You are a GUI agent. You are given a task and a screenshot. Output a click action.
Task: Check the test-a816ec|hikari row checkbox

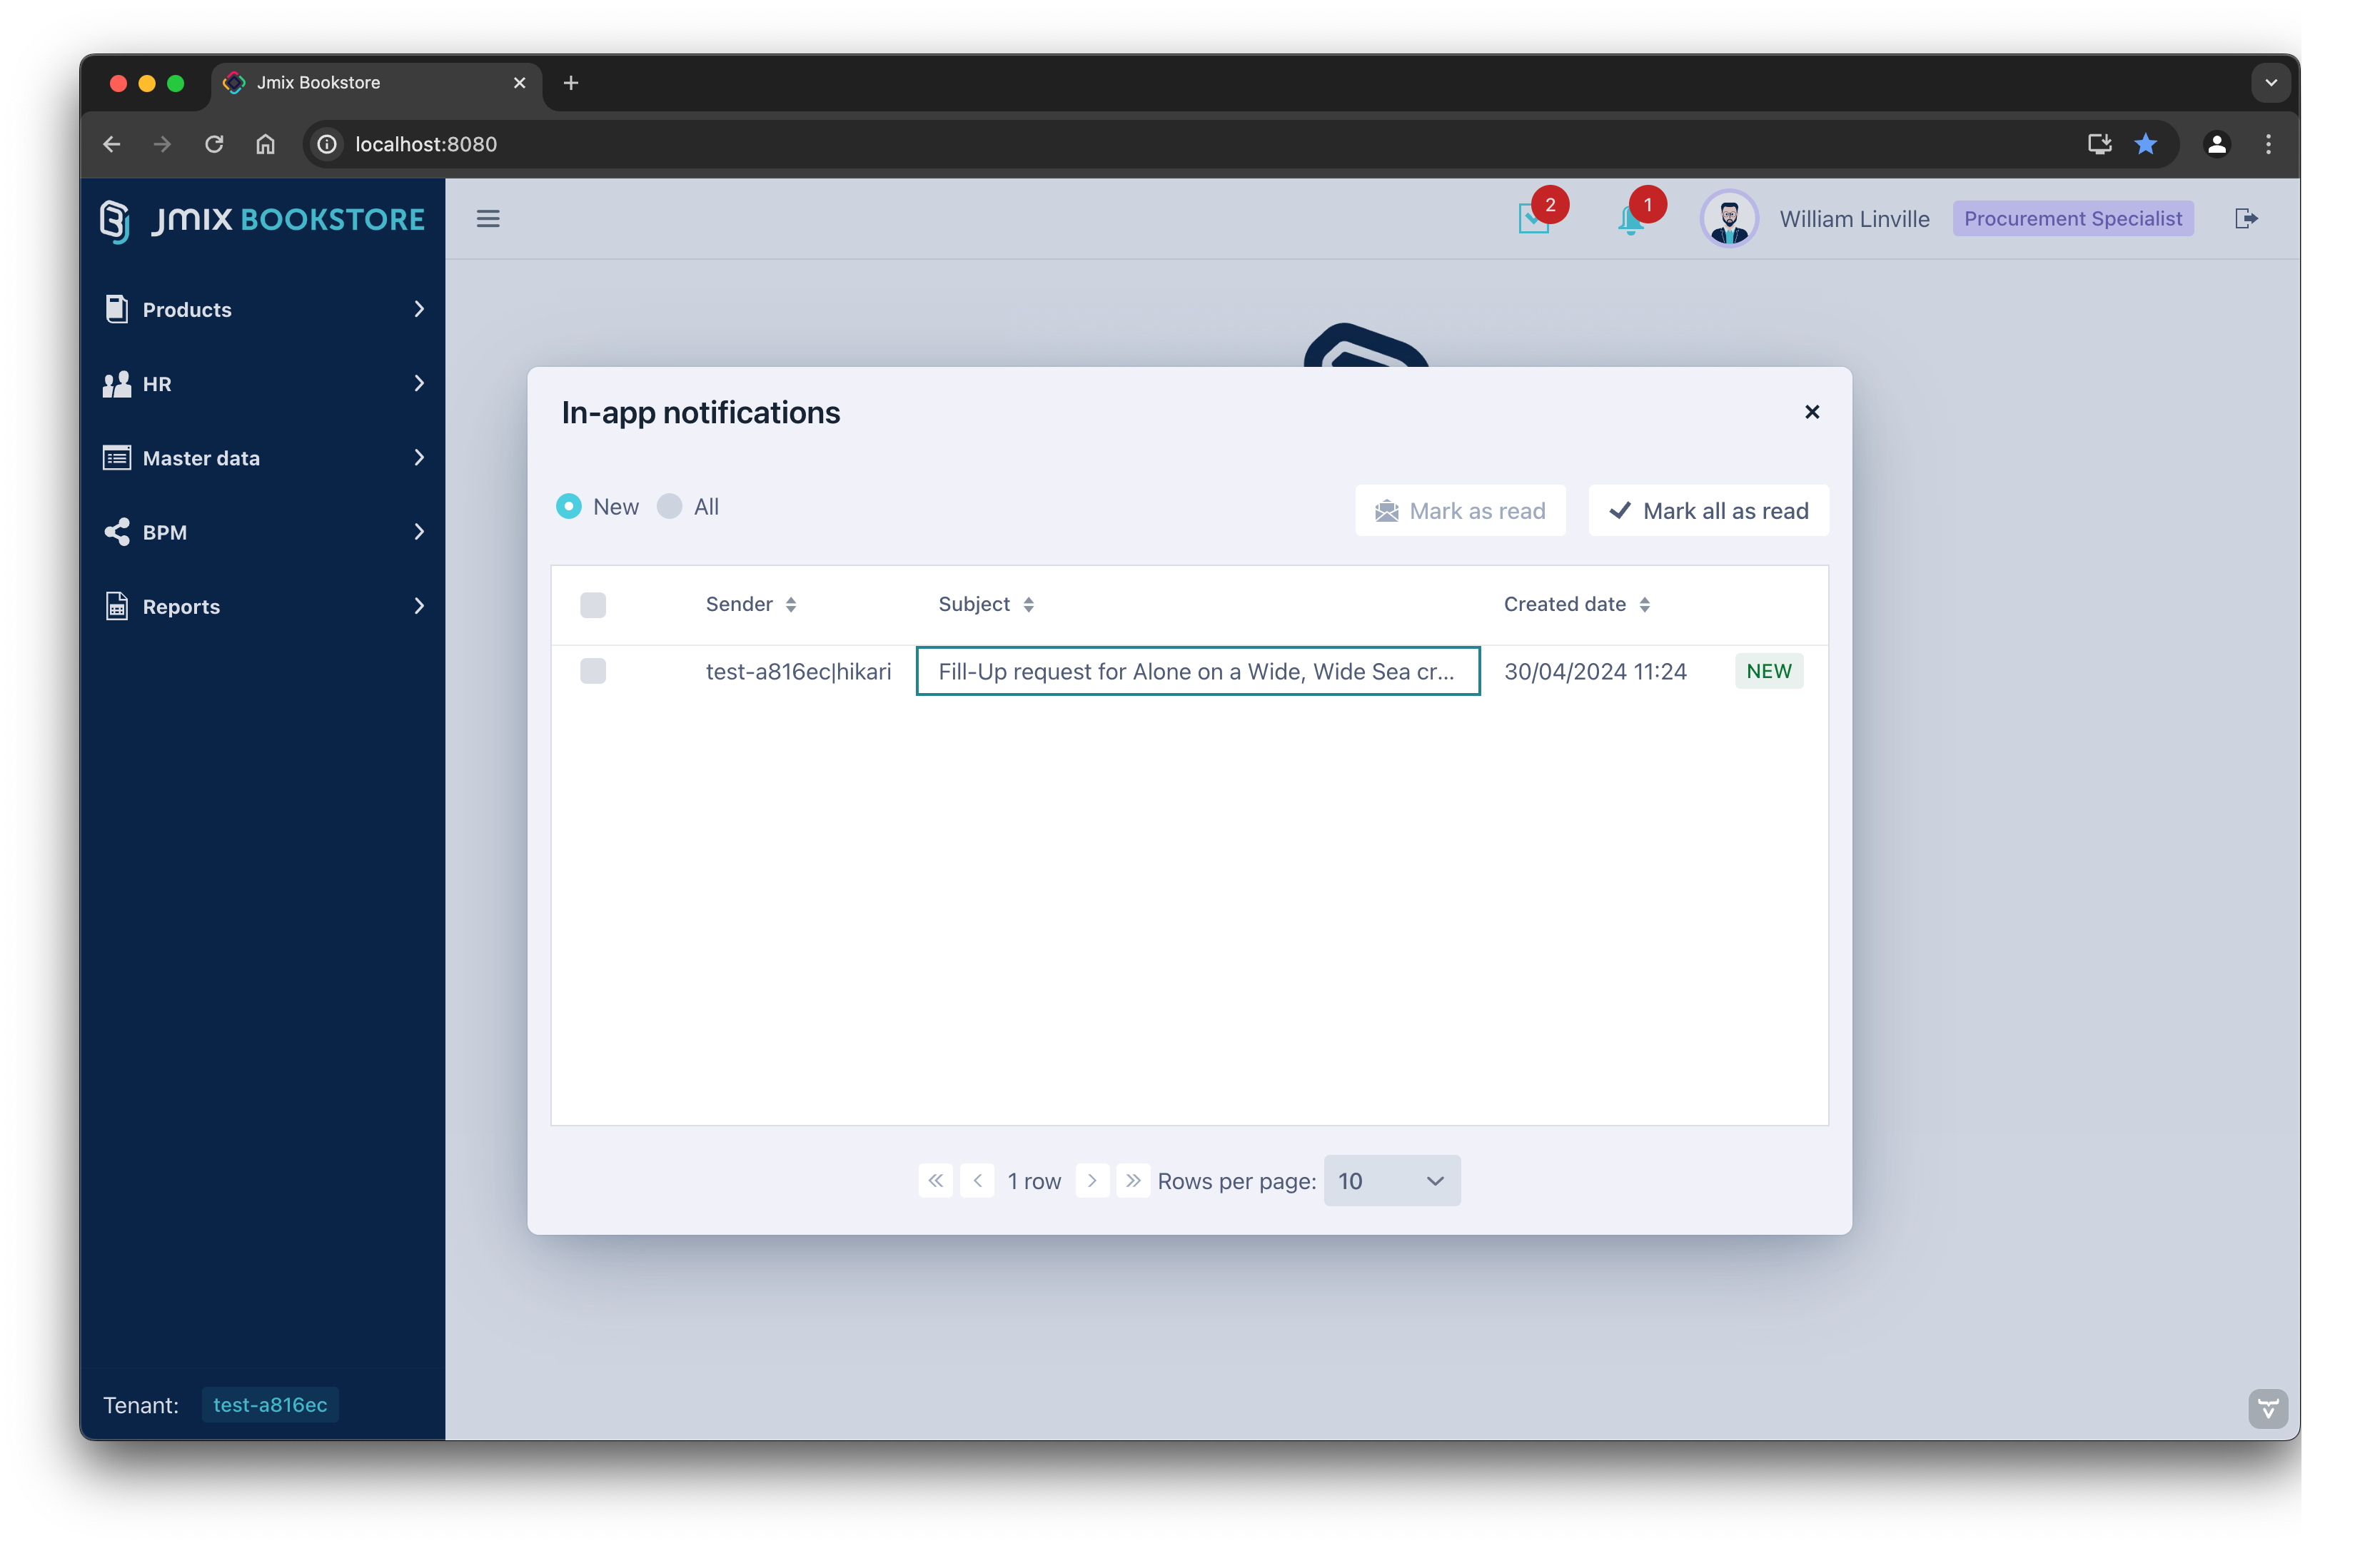[593, 671]
